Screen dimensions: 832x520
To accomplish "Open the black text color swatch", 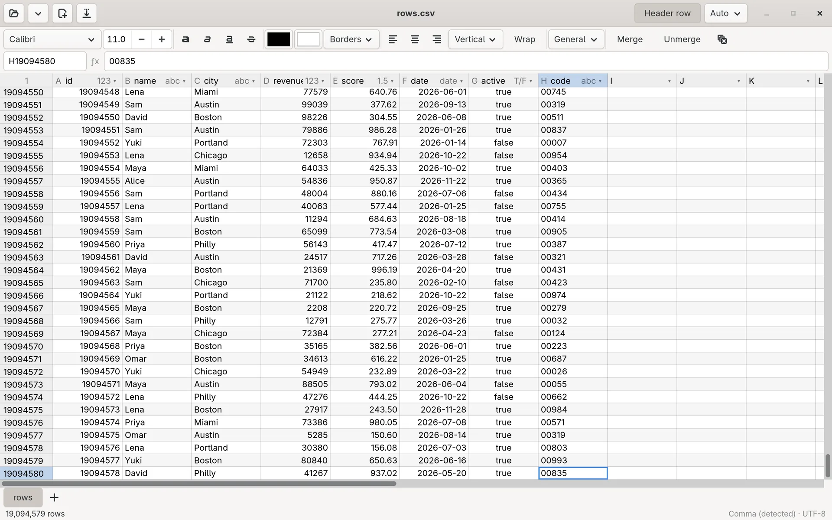I will [x=279, y=39].
